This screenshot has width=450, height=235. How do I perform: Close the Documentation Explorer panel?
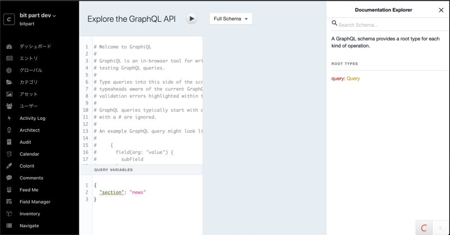point(441,10)
